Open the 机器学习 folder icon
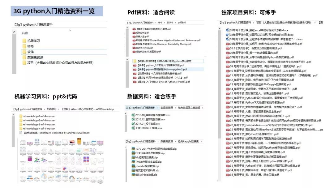 coord(24,41)
